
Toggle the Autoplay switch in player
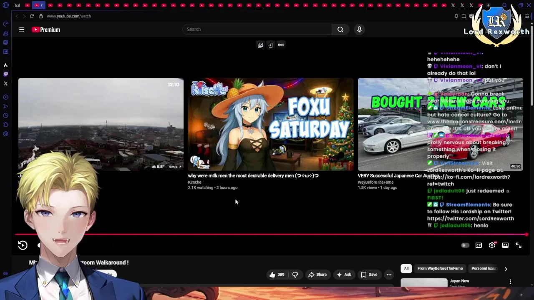point(465,245)
